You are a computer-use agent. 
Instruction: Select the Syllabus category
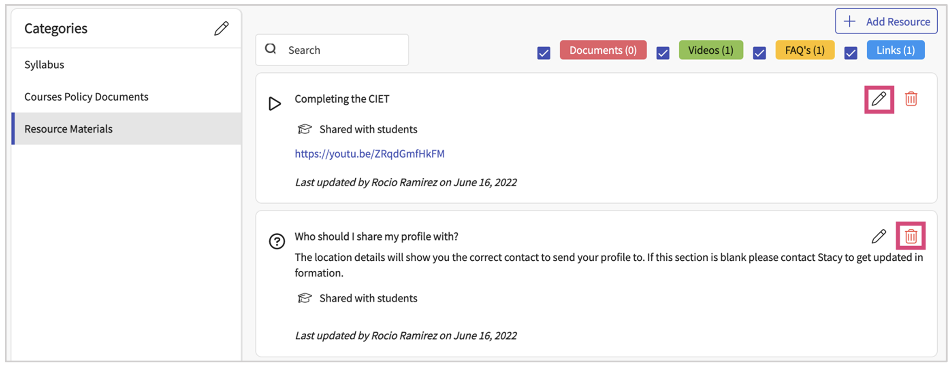click(x=44, y=64)
